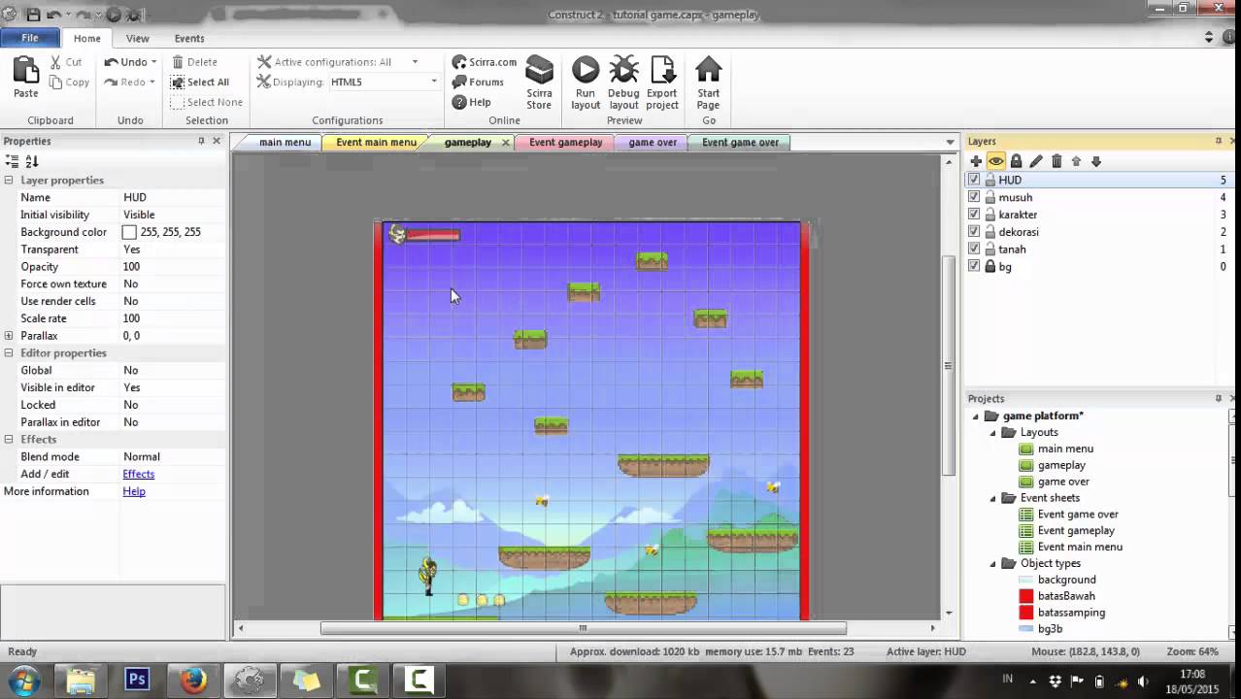Click the Copy icon in Clipboard group
The image size is (1241, 699).
56,83
